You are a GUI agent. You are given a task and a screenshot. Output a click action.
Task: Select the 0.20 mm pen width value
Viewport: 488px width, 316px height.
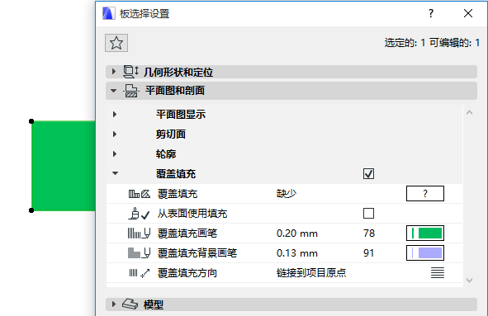297,233
